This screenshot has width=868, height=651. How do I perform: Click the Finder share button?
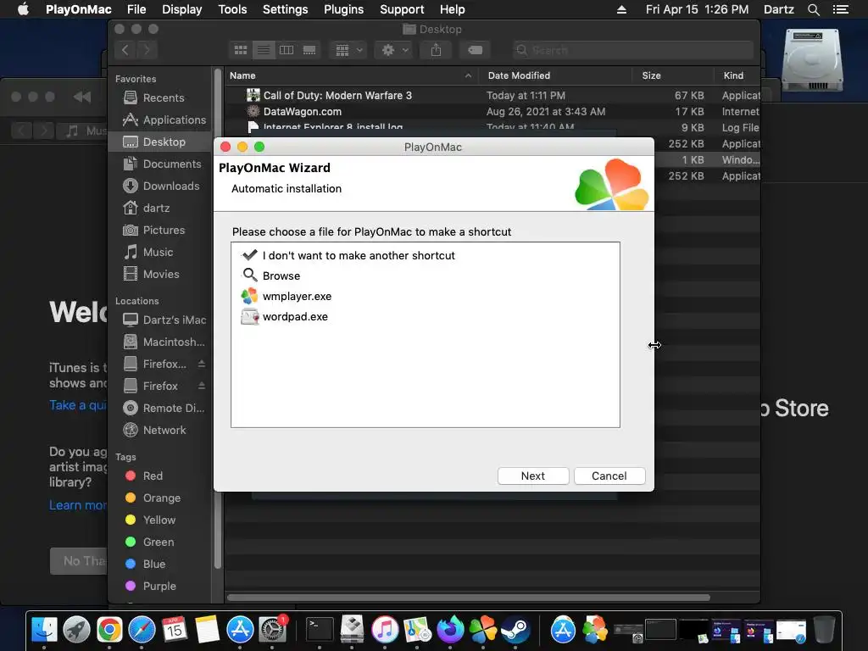coord(437,50)
